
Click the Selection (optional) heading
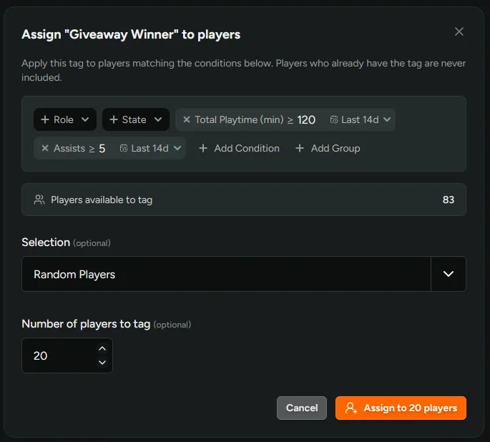click(66, 242)
